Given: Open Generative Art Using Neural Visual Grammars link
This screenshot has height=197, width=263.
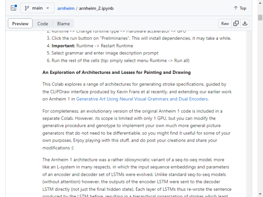Looking at the screenshot, I should tap(142, 99).
